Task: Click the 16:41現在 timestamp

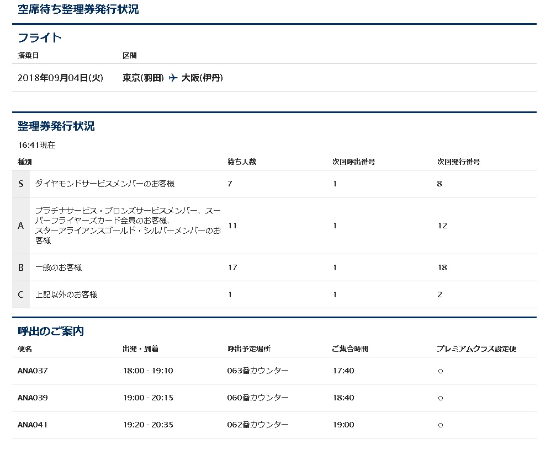Action: 36,146
